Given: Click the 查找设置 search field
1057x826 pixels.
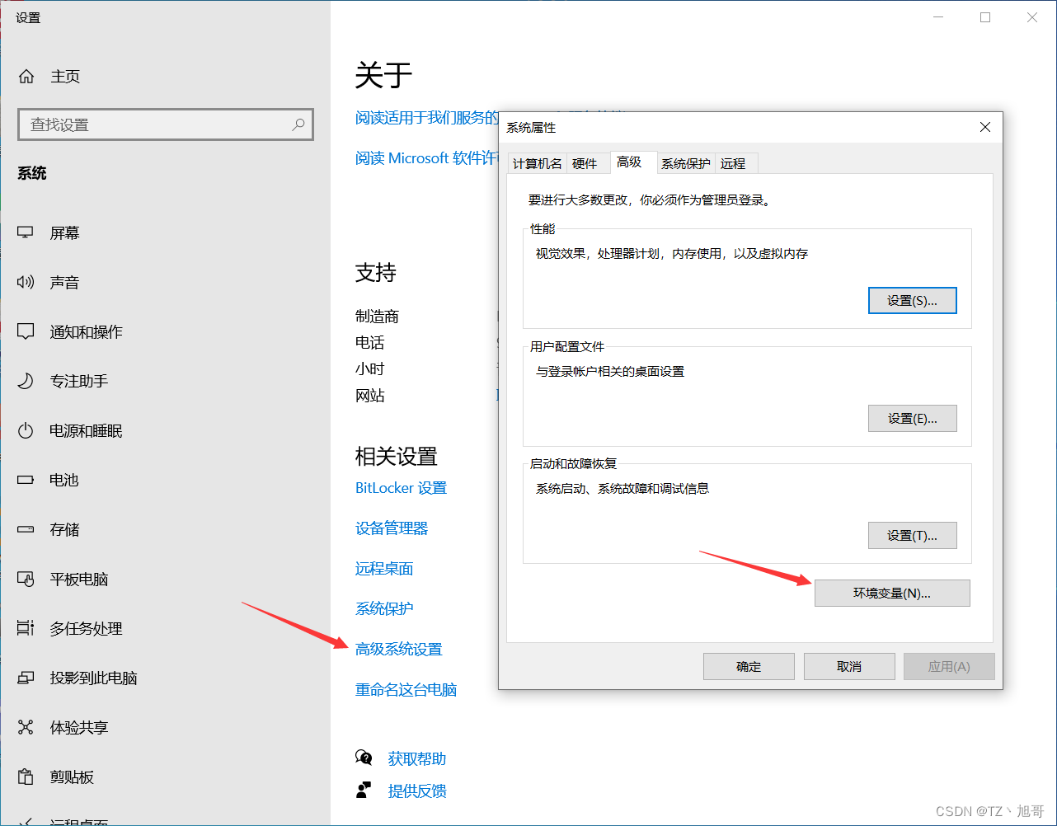Looking at the screenshot, I should [x=166, y=124].
